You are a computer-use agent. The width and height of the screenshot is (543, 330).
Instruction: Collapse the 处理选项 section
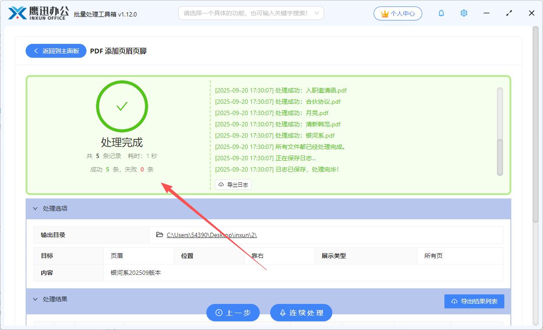pos(36,208)
